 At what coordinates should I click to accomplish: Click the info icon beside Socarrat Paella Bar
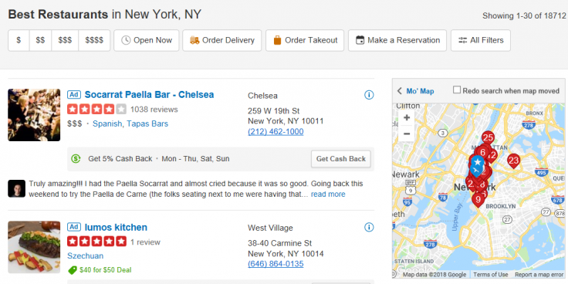tap(369, 95)
